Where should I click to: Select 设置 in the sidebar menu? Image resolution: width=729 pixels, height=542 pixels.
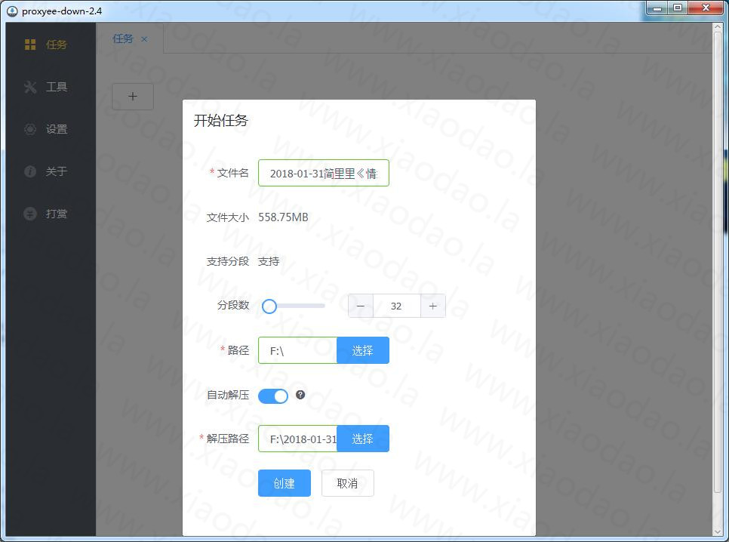49,129
